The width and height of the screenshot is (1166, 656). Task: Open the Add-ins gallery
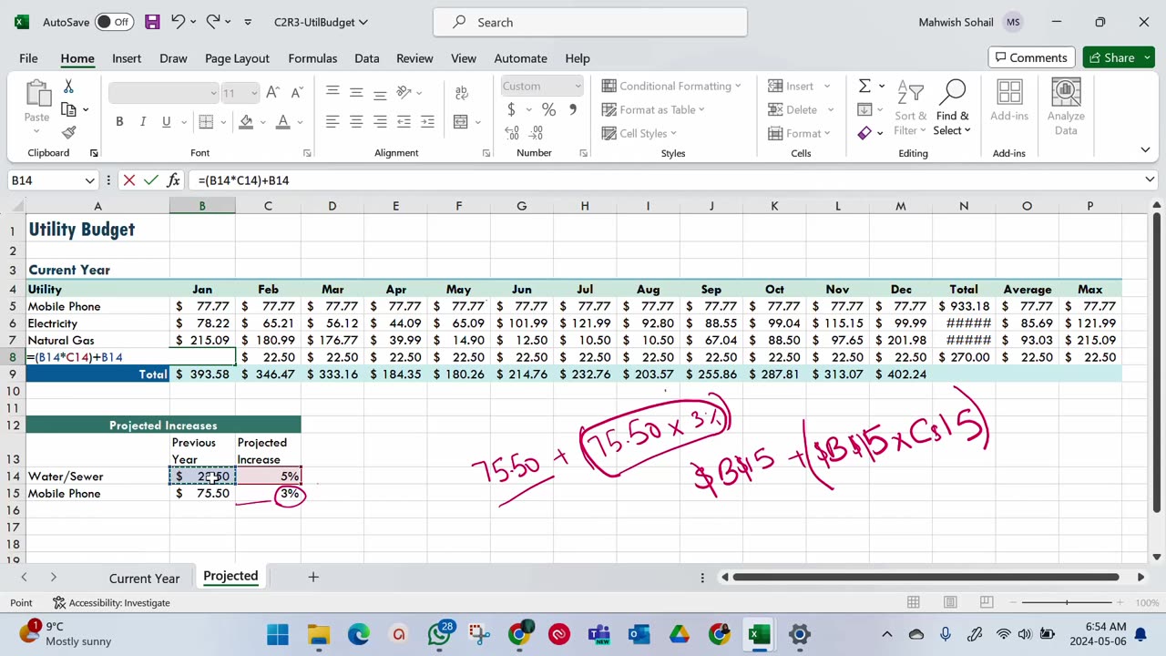1009,100
